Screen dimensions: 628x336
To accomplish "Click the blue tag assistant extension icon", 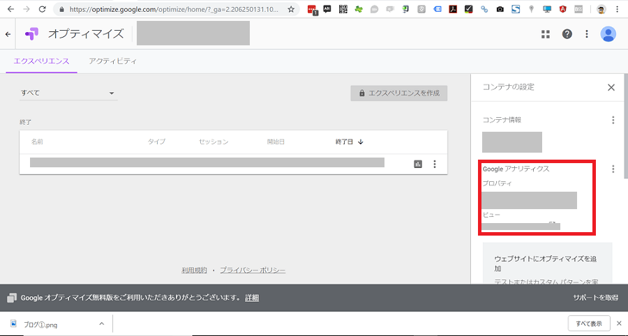I will coord(438,9).
